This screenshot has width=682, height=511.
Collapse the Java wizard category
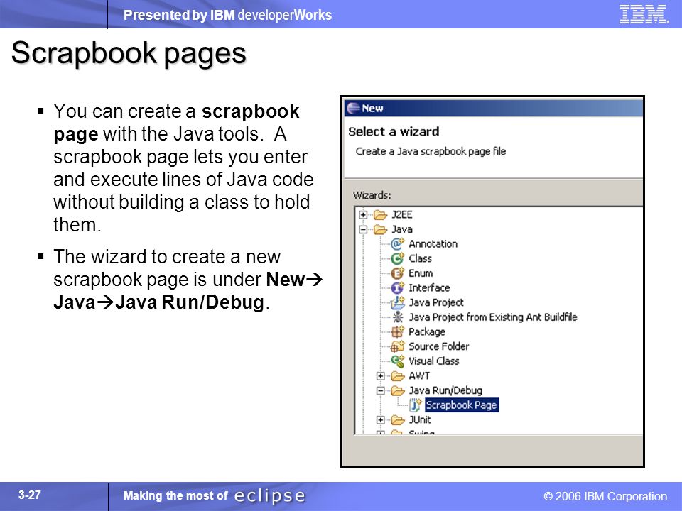point(363,229)
